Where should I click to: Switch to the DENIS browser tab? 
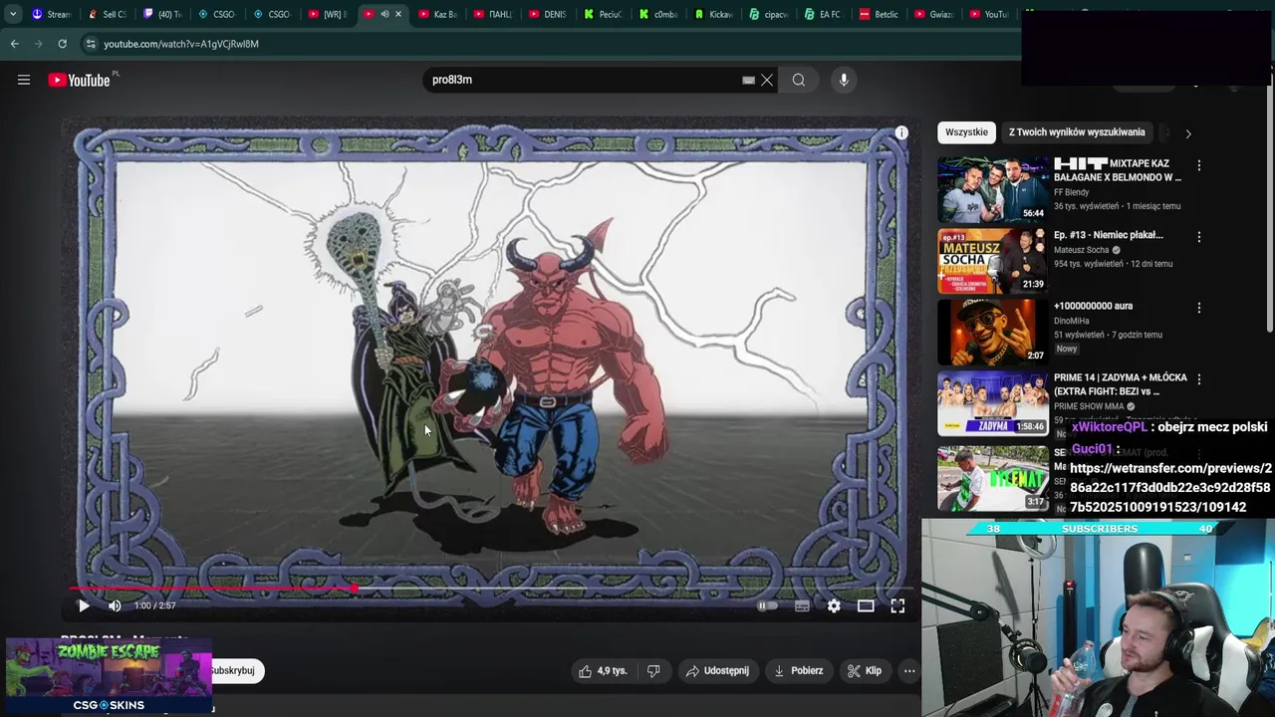[x=548, y=14]
